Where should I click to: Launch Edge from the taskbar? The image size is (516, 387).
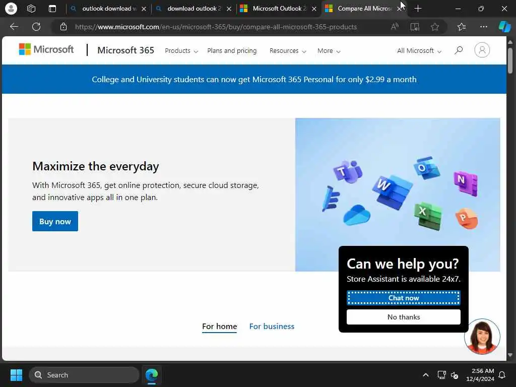click(x=152, y=375)
